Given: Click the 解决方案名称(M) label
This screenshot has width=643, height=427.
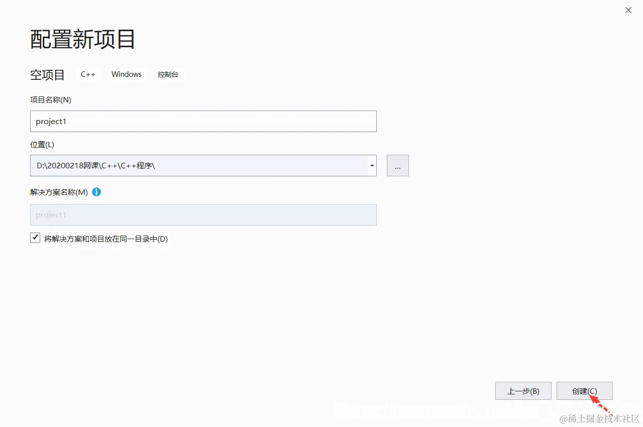Looking at the screenshot, I should click(59, 192).
